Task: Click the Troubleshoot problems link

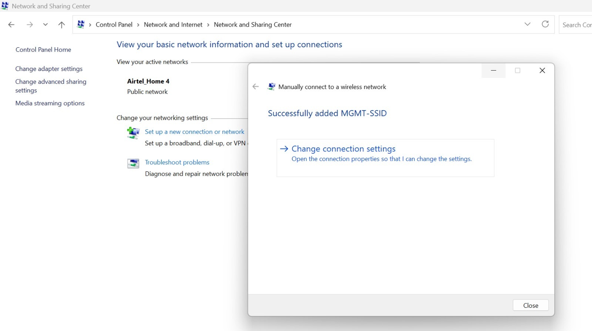Action: click(x=177, y=162)
